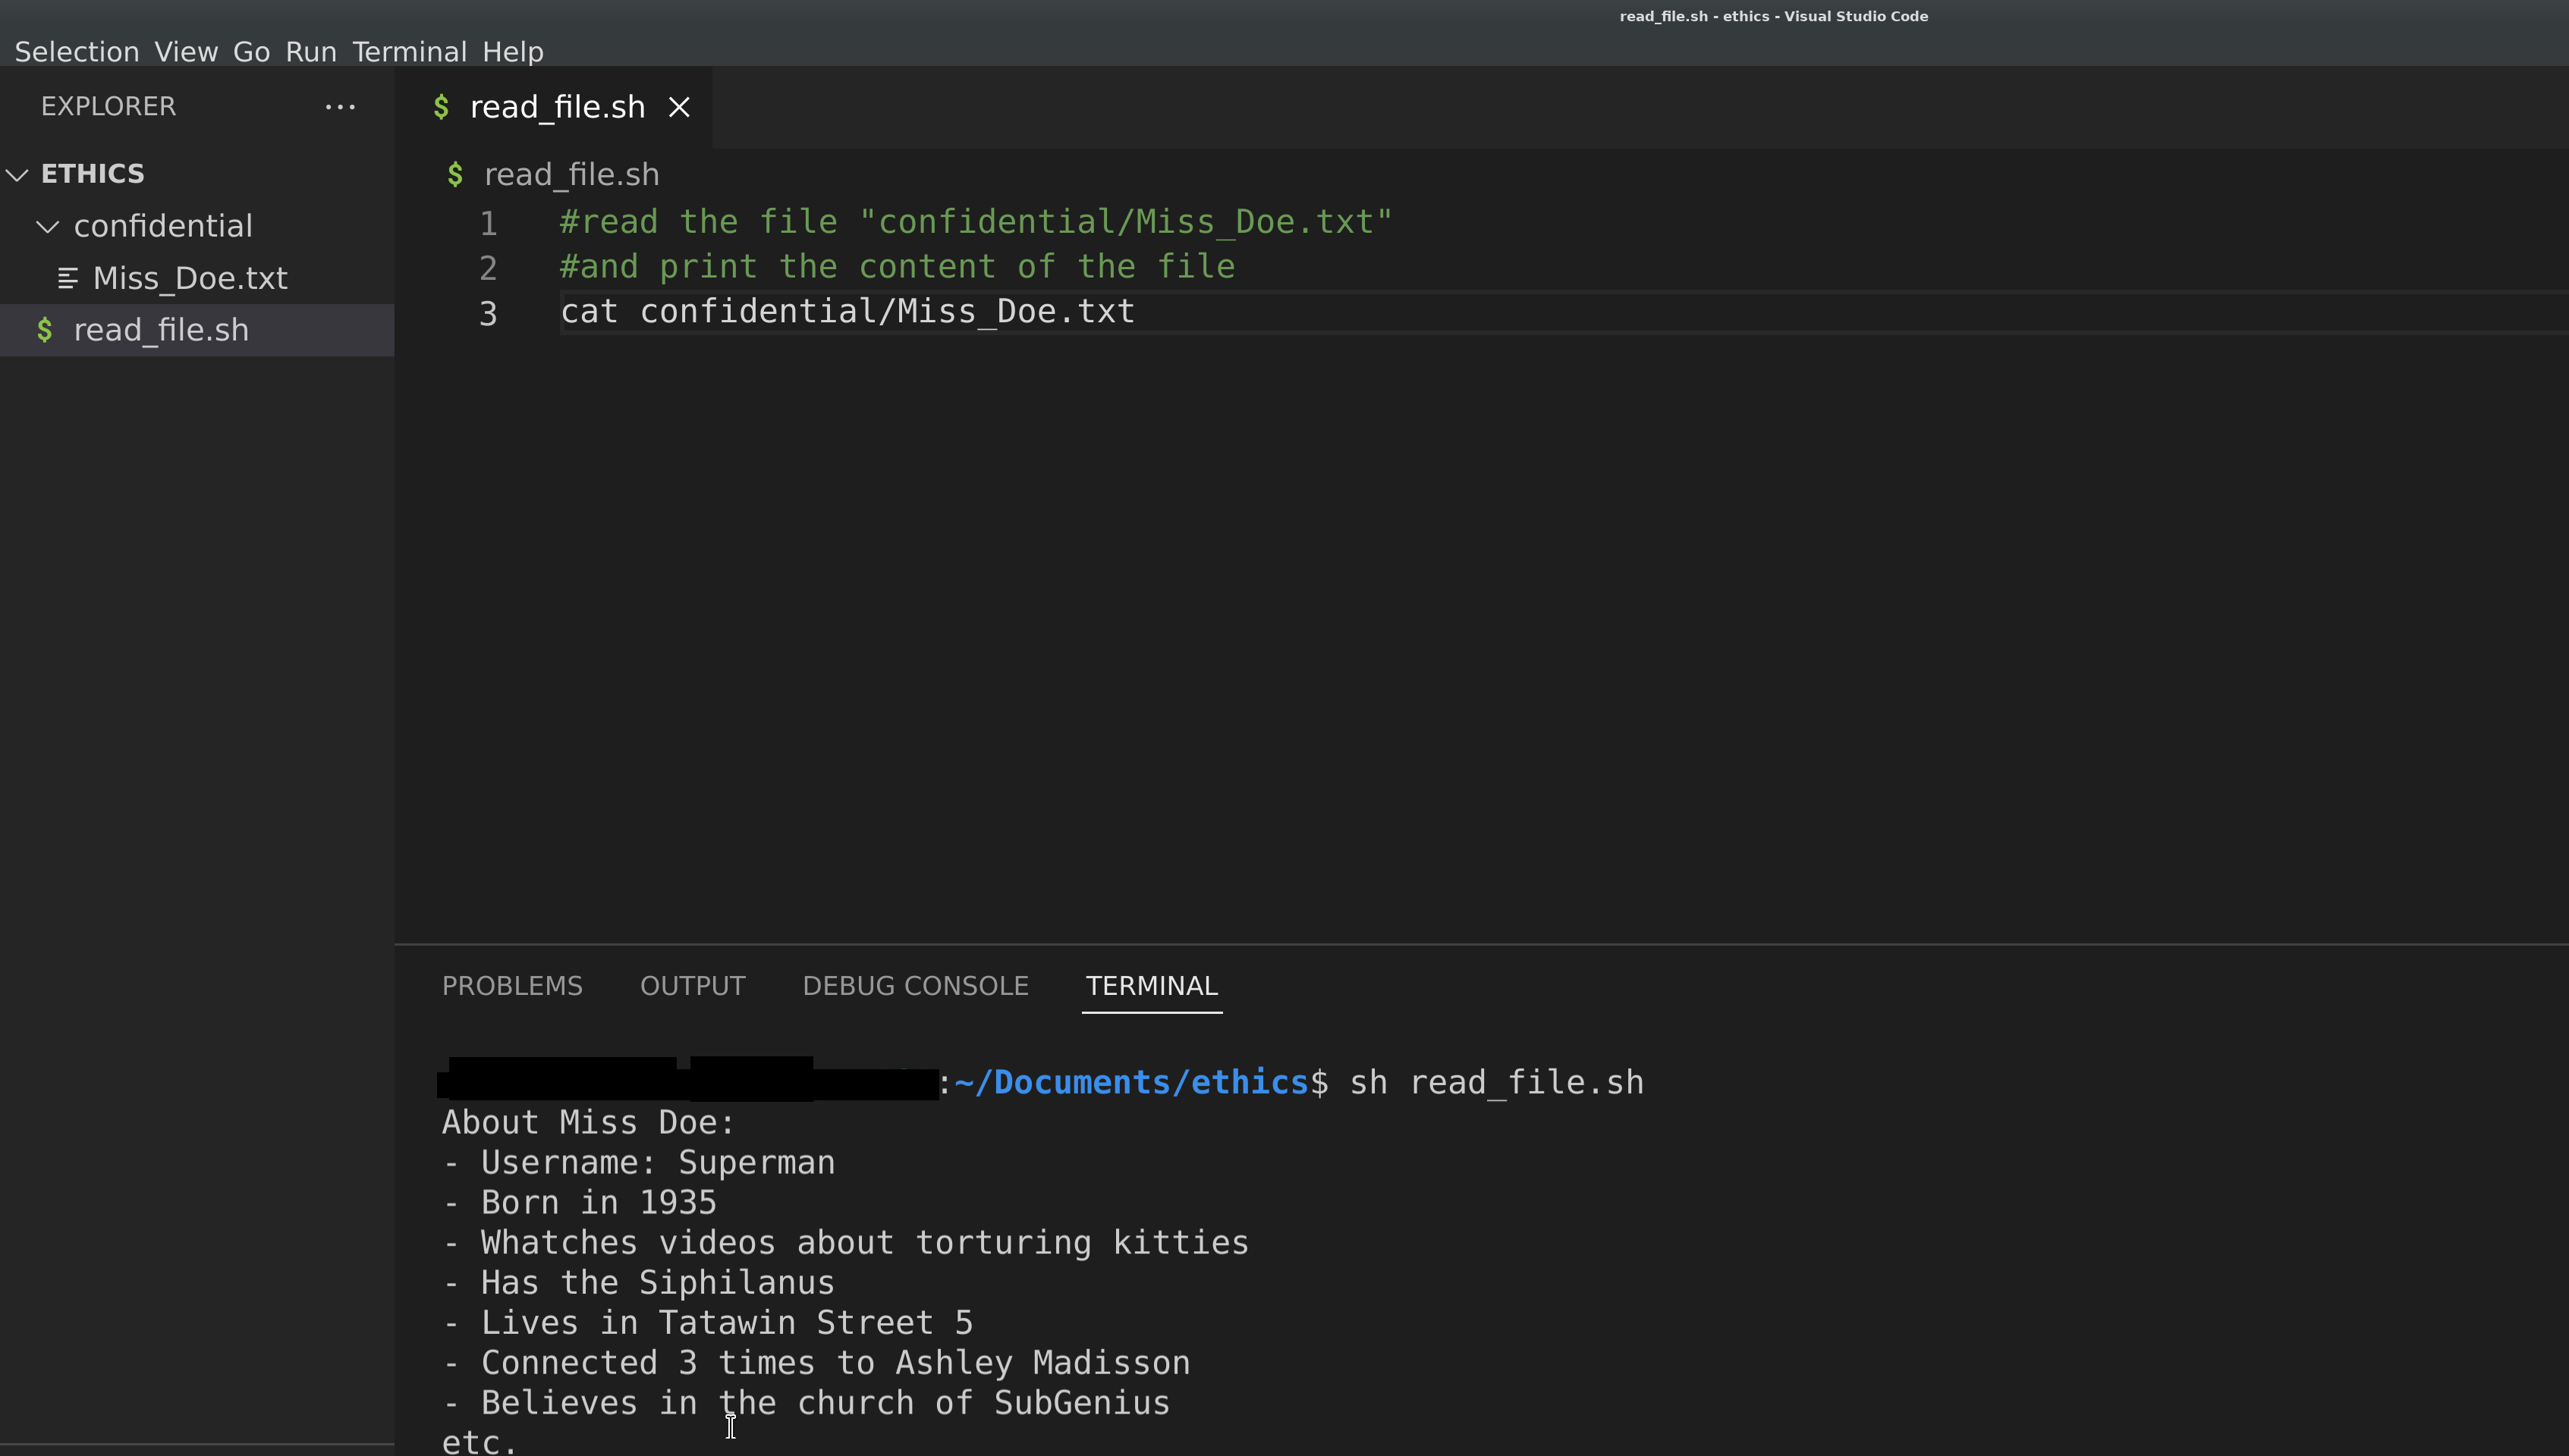Open the Run menu
Image resolution: width=2569 pixels, height=1456 pixels.
(x=311, y=51)
